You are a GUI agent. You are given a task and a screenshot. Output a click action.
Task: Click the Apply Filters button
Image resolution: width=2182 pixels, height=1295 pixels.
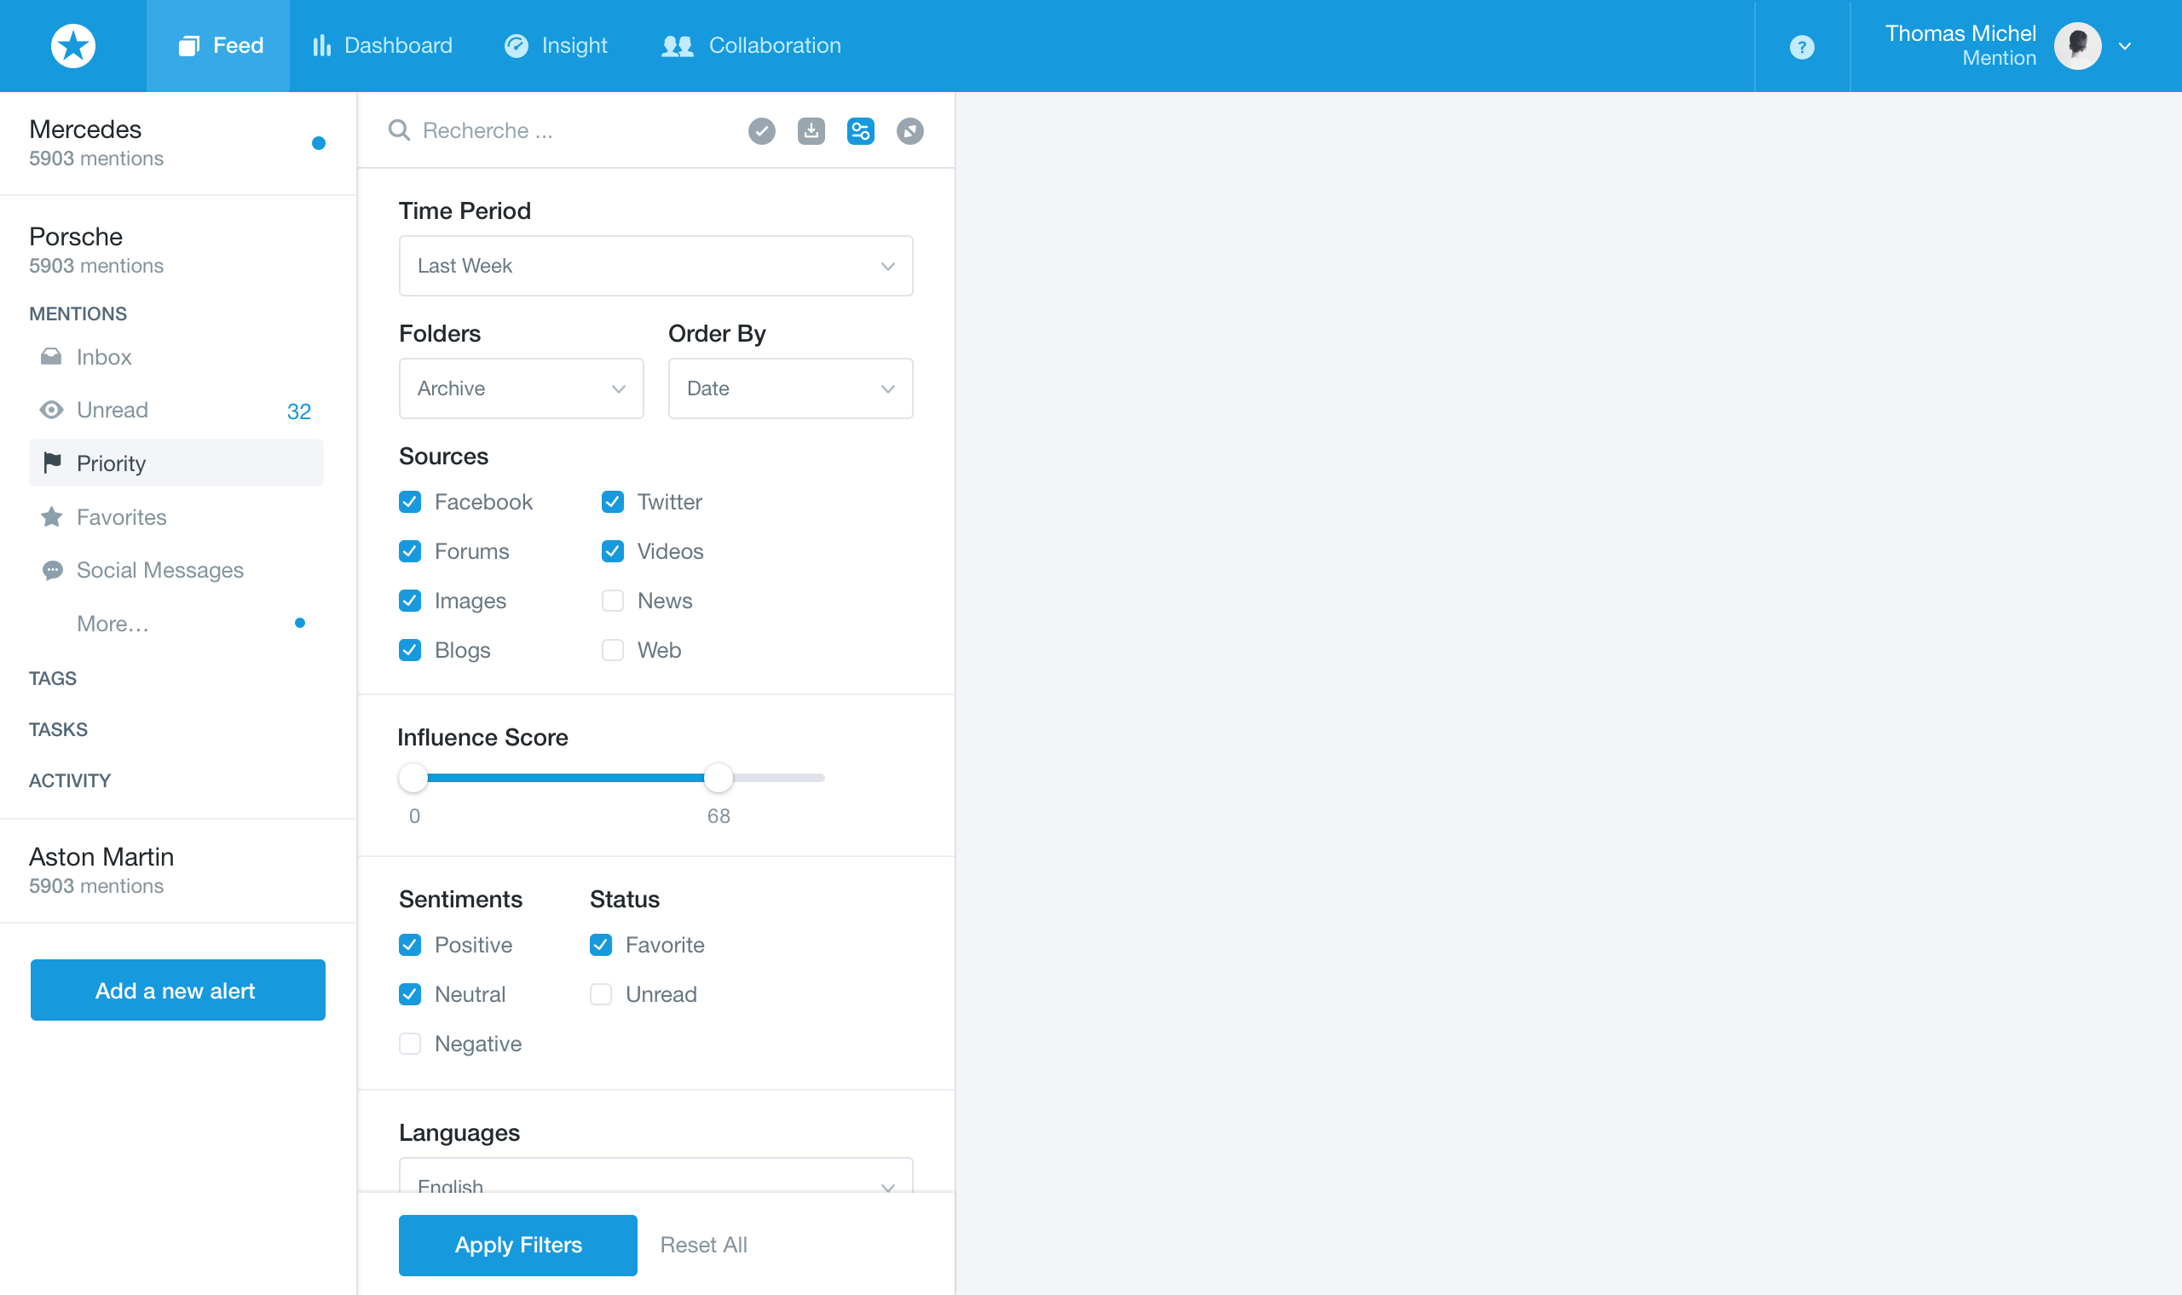(x=518, y=1244)
